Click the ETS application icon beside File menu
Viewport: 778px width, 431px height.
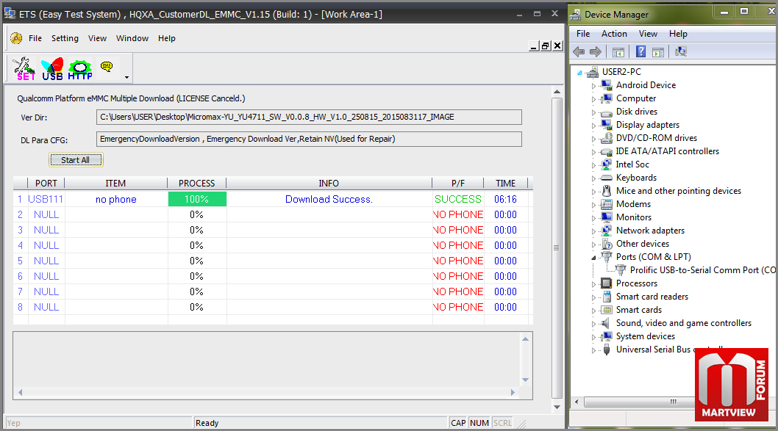click(16, 38)
